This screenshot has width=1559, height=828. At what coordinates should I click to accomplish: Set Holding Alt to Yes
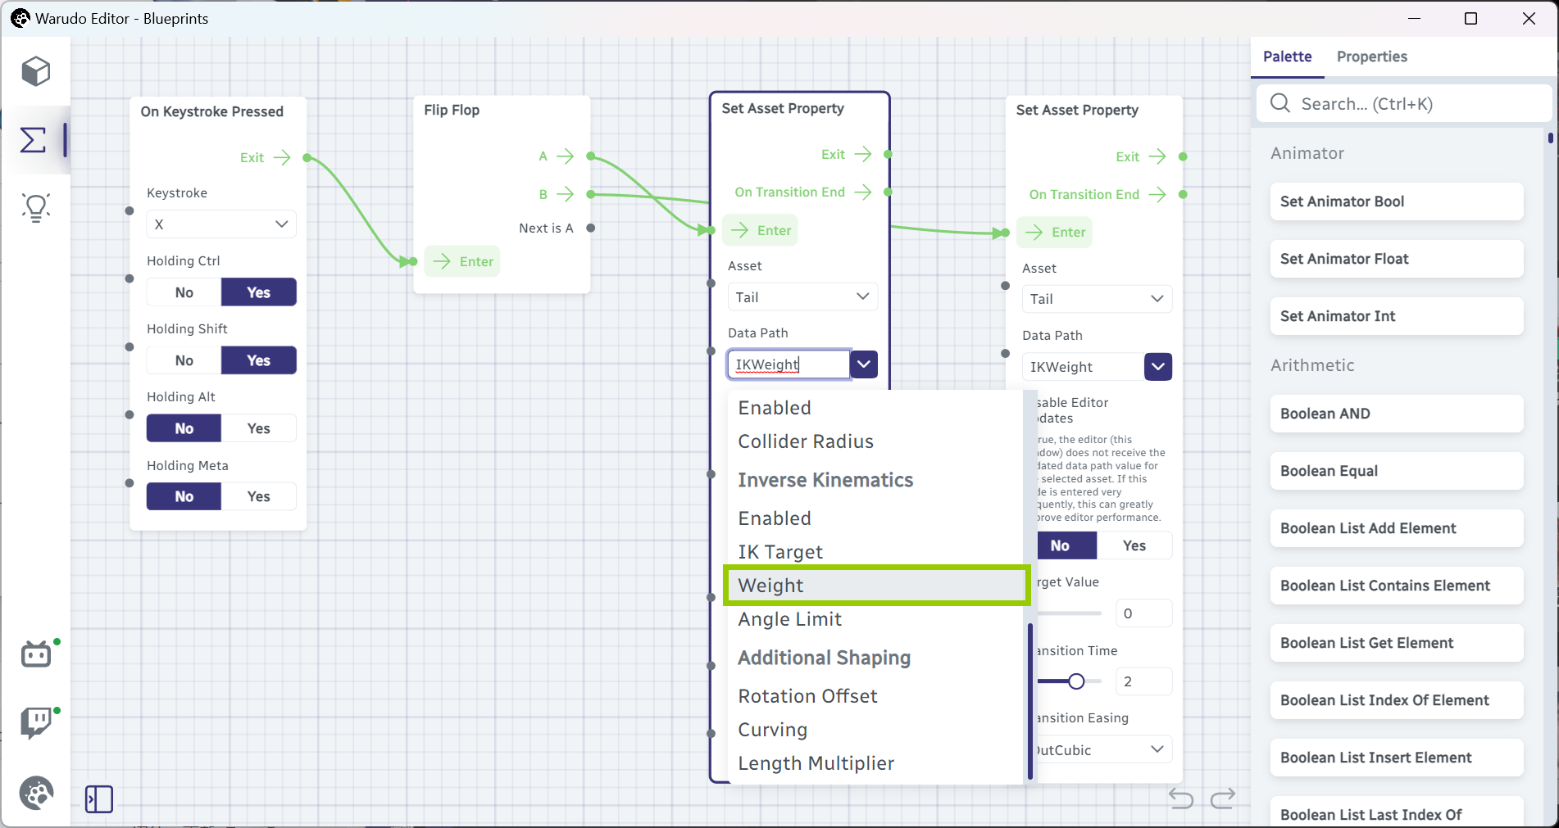(x=259, y=428)
